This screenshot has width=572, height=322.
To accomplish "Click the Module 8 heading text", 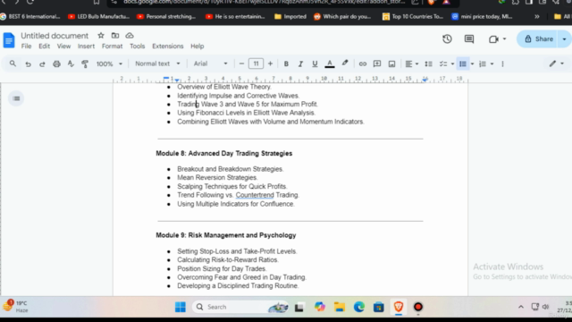I will (224, 153).
